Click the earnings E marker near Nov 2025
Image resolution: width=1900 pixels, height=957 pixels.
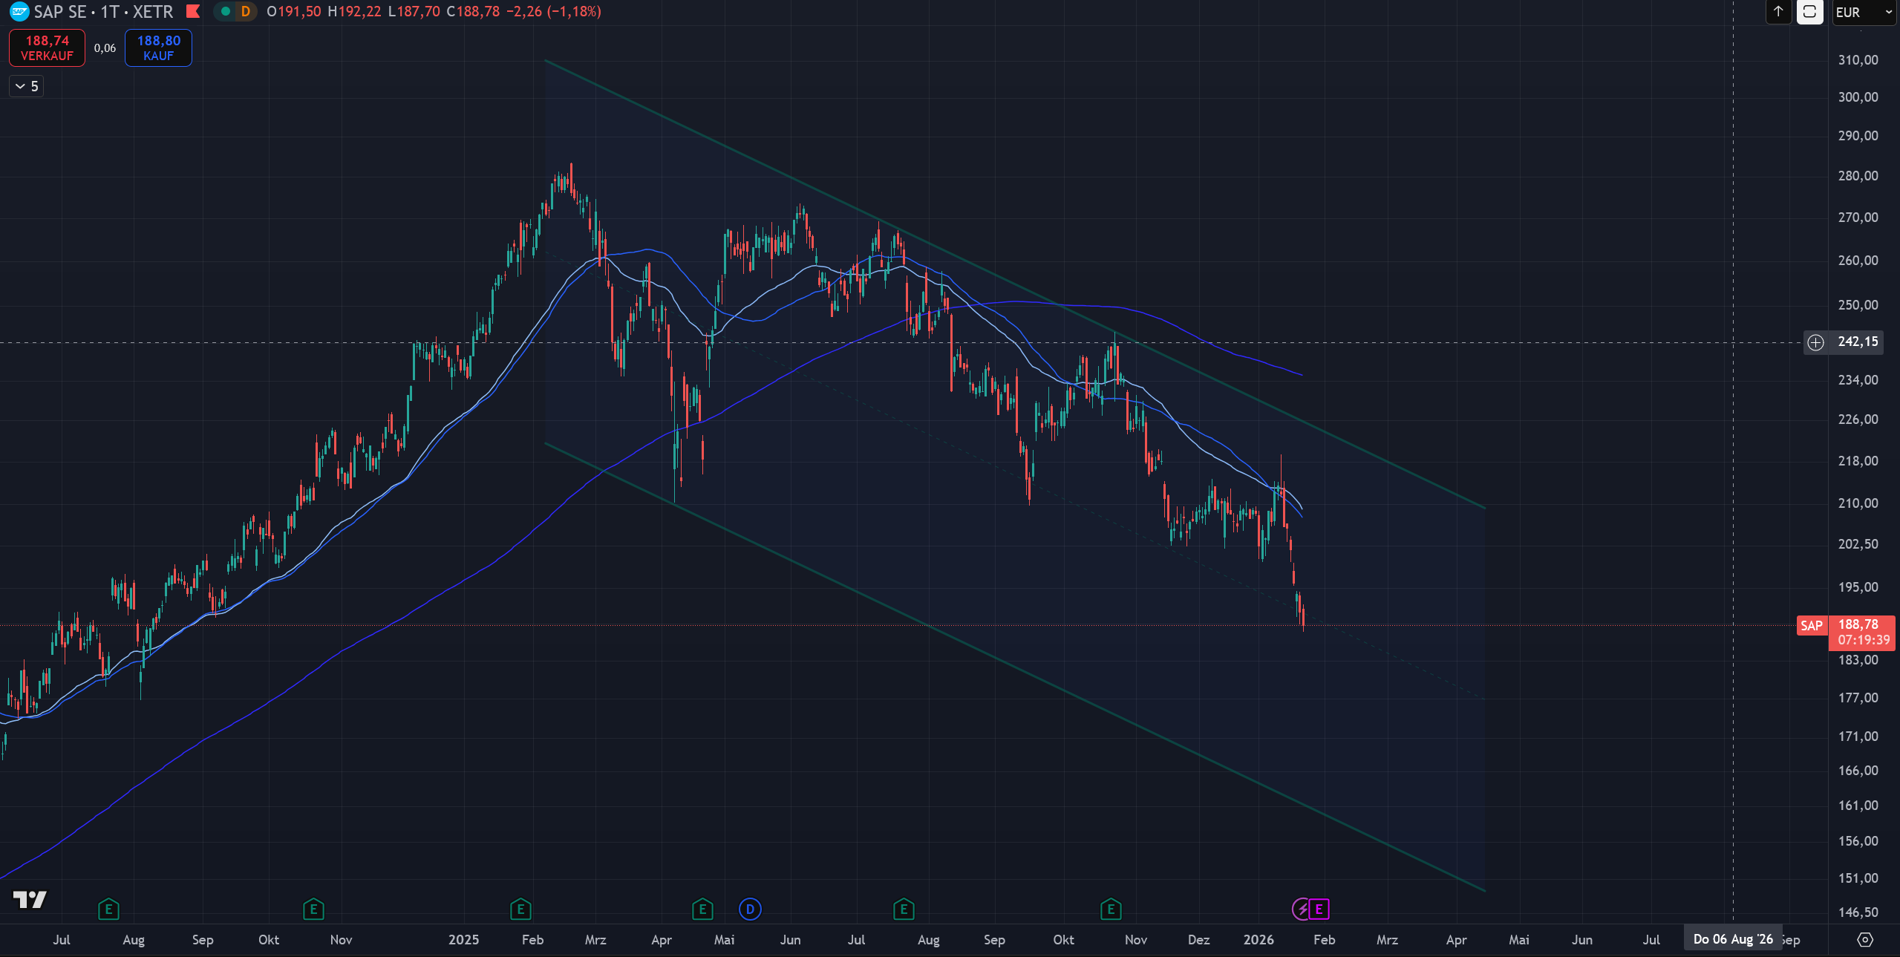coord(1110,909)
